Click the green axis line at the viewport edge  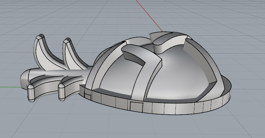coord(10,87)
